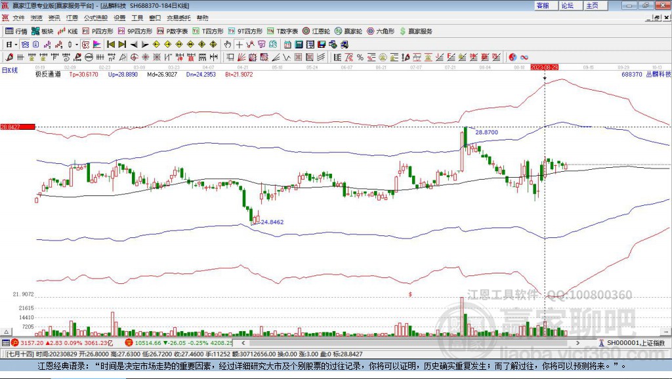Image resolution: width=672 pixels, height=379 pixels.
Task: Jump to the first bar with skip-start icon
Action: tap(110, 45)
